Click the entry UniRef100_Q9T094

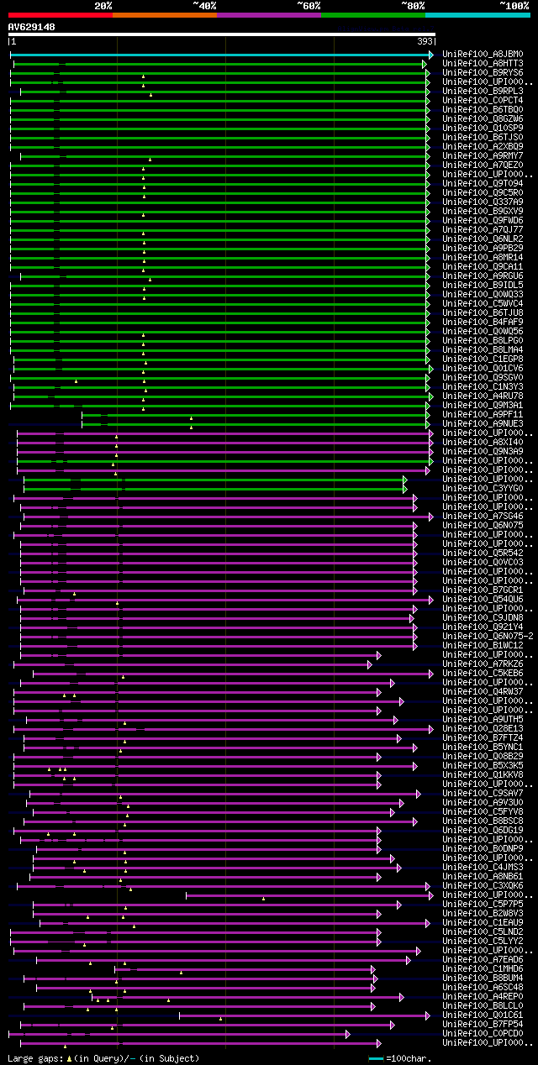click(483, 184)
